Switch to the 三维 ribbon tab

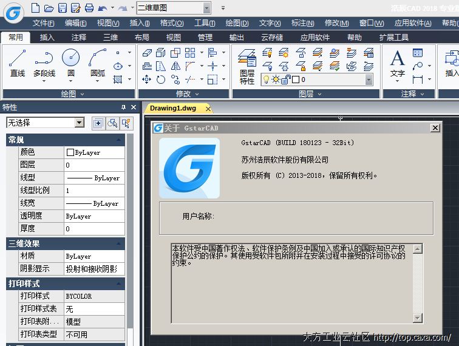click(x=110, y=38)
